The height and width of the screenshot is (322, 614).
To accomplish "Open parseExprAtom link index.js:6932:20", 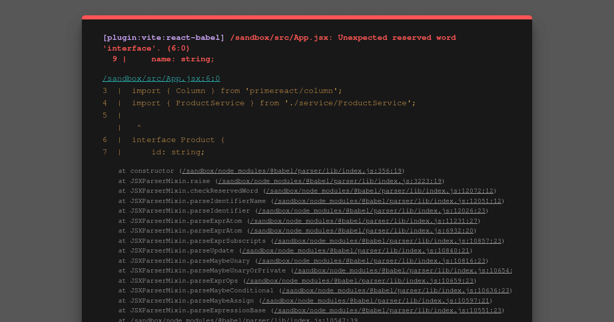I will (362, 231).
